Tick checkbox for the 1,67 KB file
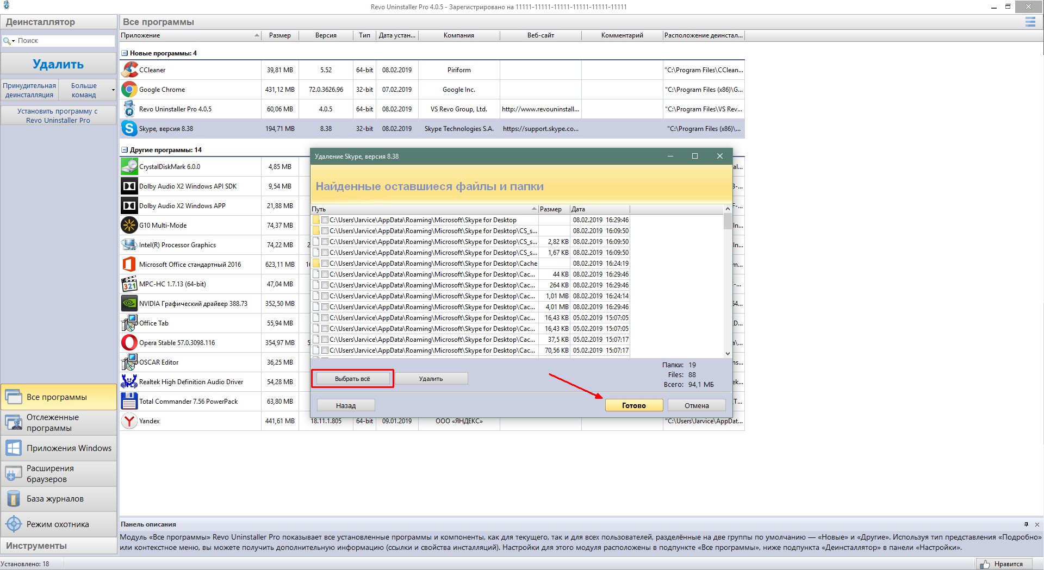Viewport: 1044px width, 570px height. (325, 253)
